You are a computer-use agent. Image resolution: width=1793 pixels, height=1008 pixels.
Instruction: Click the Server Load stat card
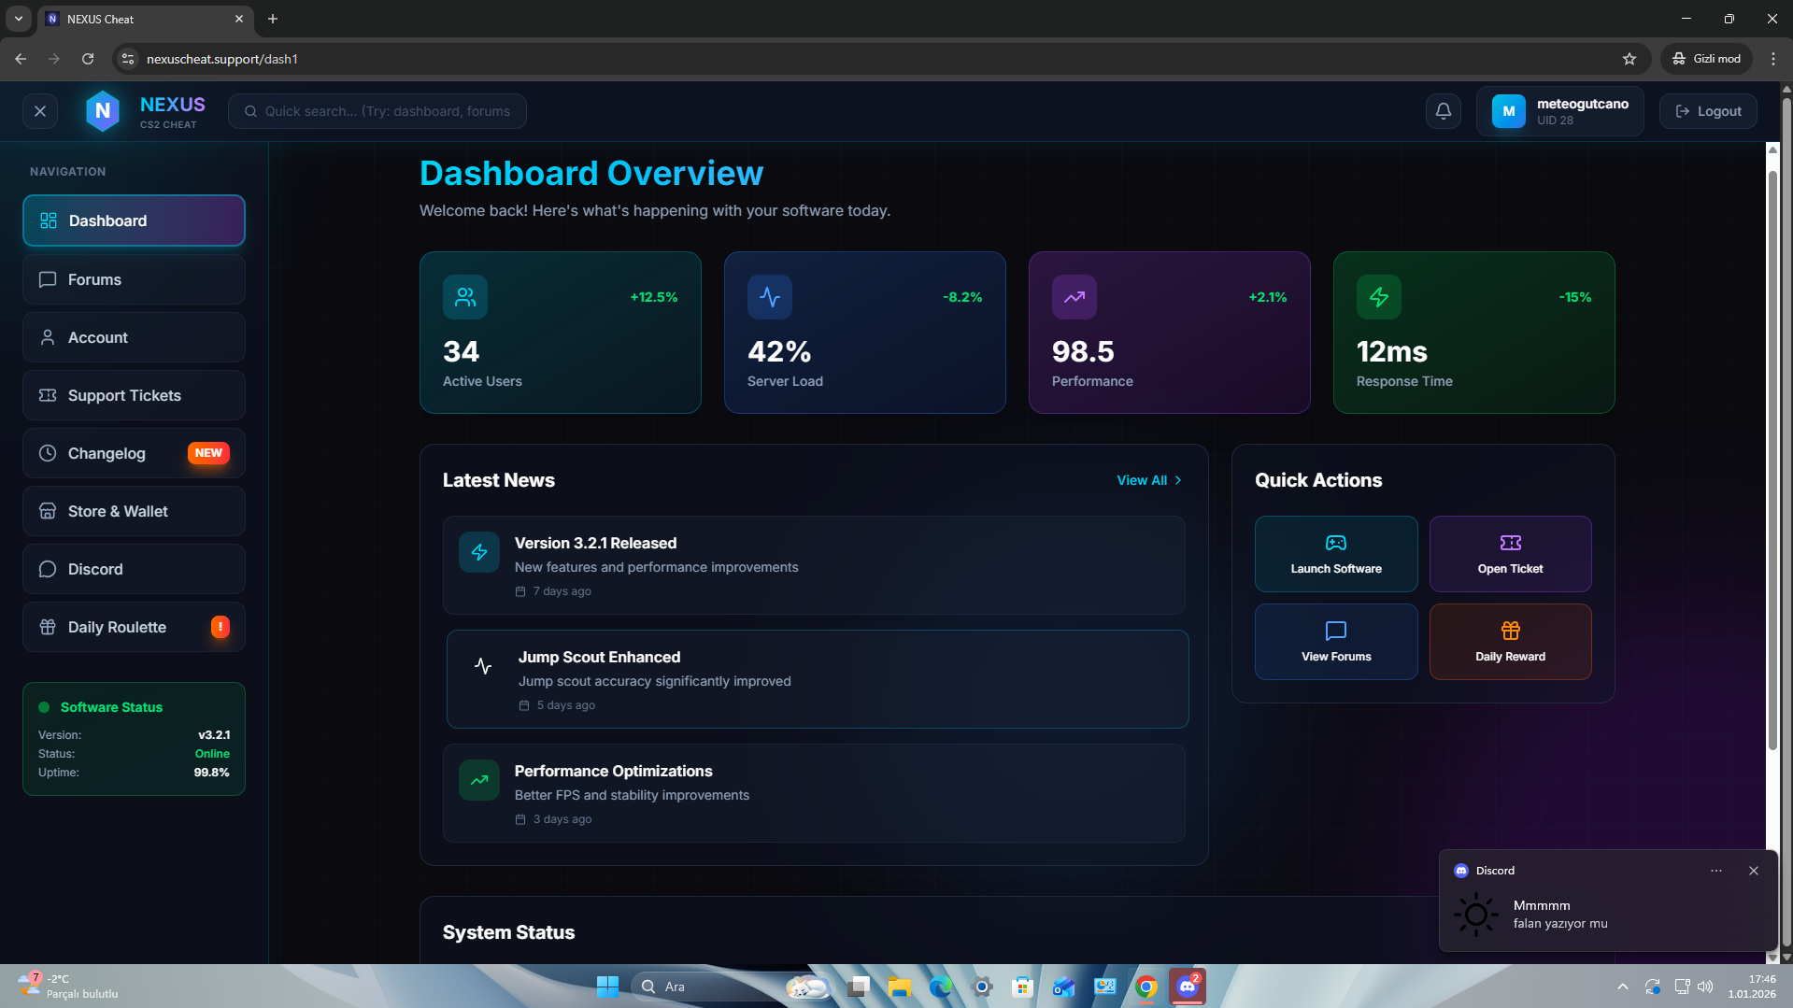click(865, 333)
